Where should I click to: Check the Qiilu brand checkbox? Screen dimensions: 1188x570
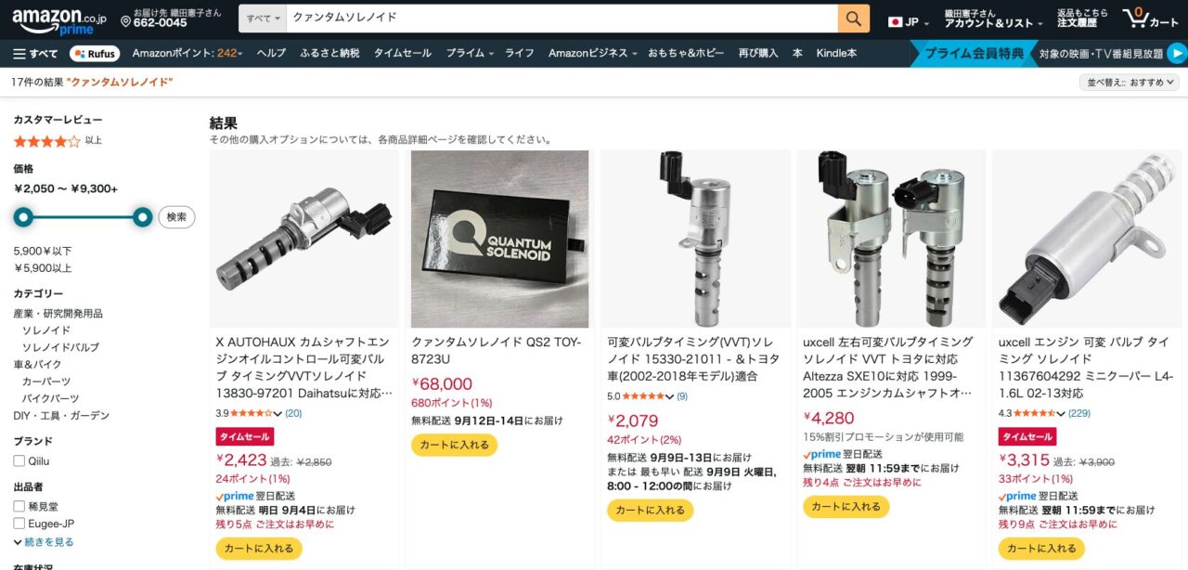pos(19,460)
